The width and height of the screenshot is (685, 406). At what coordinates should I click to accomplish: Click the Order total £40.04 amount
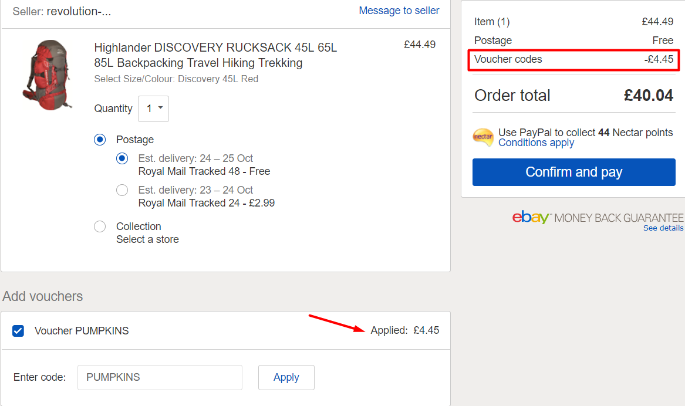648,96
